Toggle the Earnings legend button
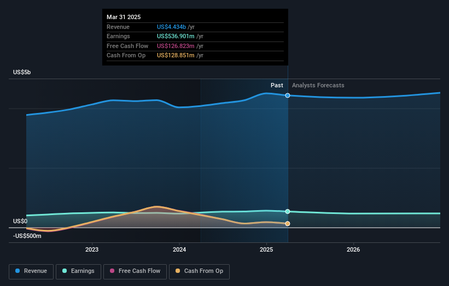Viewport: 449px width, 286px height. click(x=78, y=271)
